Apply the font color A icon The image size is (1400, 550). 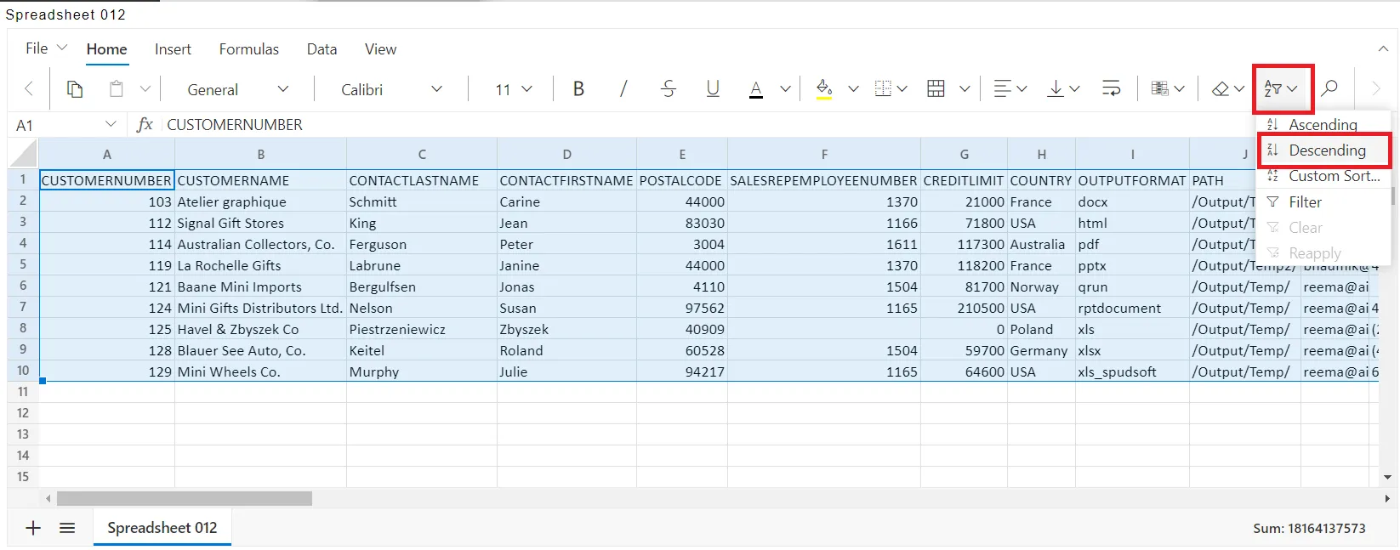(756, 88)
